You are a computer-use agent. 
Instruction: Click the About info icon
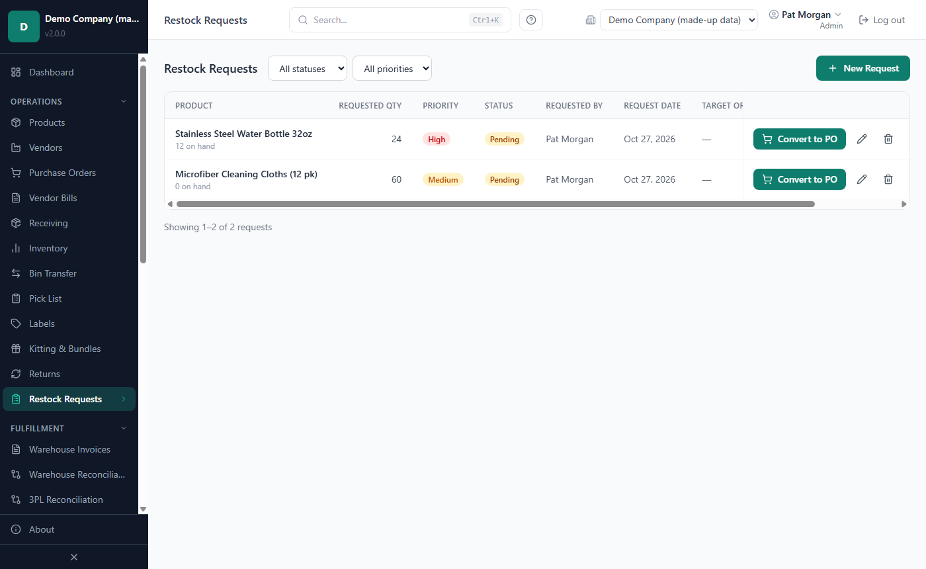click(x=16, y=529)
